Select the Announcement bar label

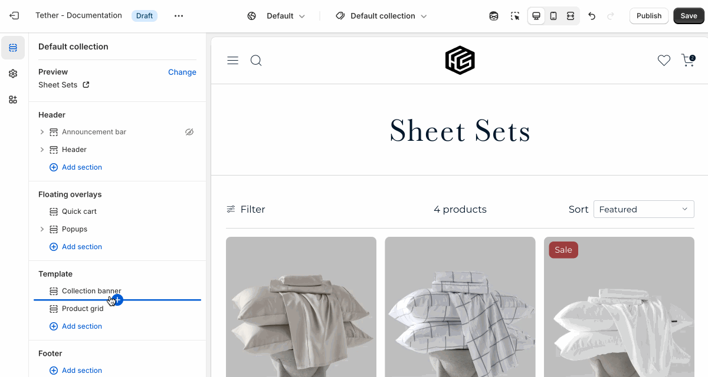(94, 132)
